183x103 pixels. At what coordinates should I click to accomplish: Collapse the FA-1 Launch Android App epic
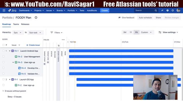point(10,51)
